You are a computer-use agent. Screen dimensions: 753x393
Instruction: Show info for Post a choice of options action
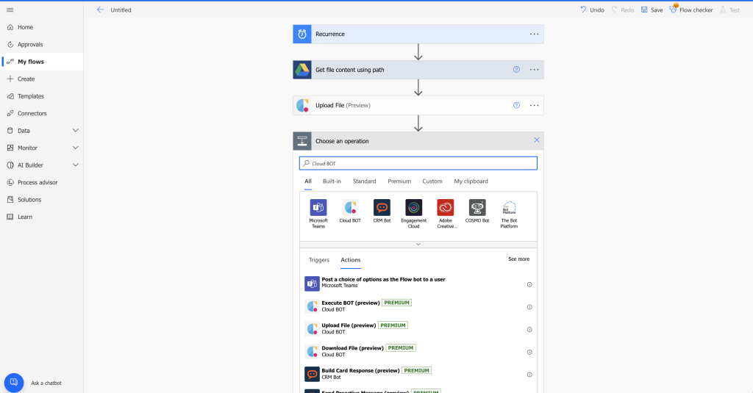[529, 284]
